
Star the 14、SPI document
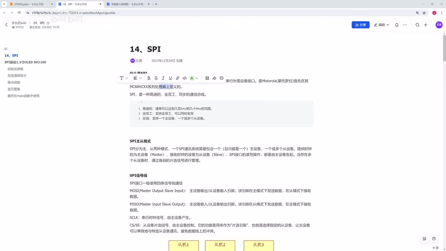48,23
